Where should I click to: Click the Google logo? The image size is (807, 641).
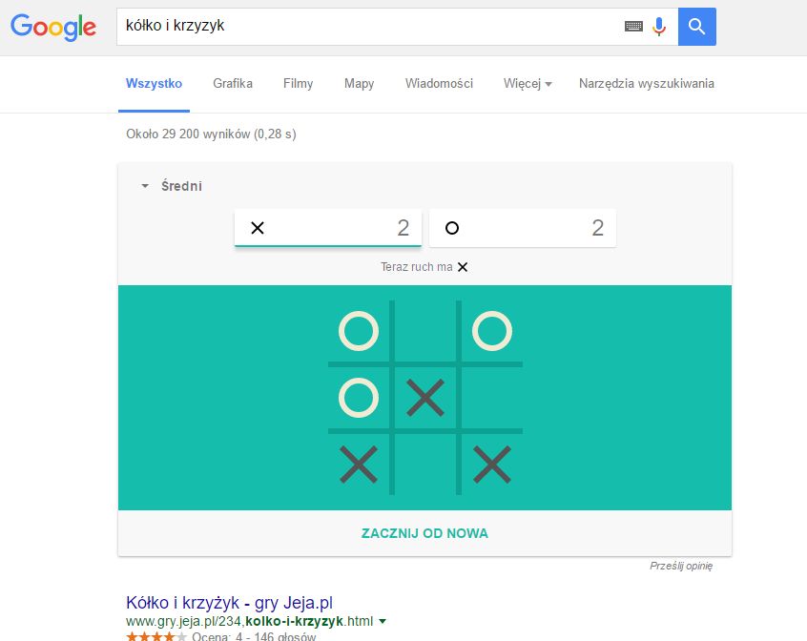pyautogui.click(x=53, y=27)
